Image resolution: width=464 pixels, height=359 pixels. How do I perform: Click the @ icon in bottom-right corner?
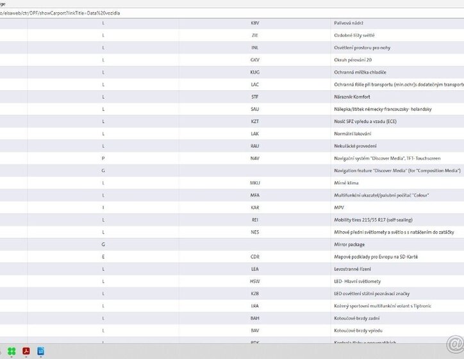coord(454,346)
